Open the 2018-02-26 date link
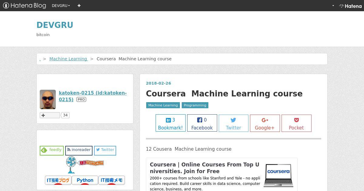The width and height of the screenshot is (364, 191). (x=158, y=83)
